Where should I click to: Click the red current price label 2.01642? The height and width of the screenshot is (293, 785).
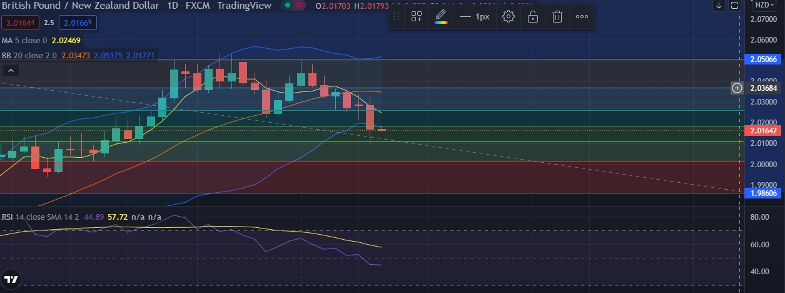[x=764, y=130]
